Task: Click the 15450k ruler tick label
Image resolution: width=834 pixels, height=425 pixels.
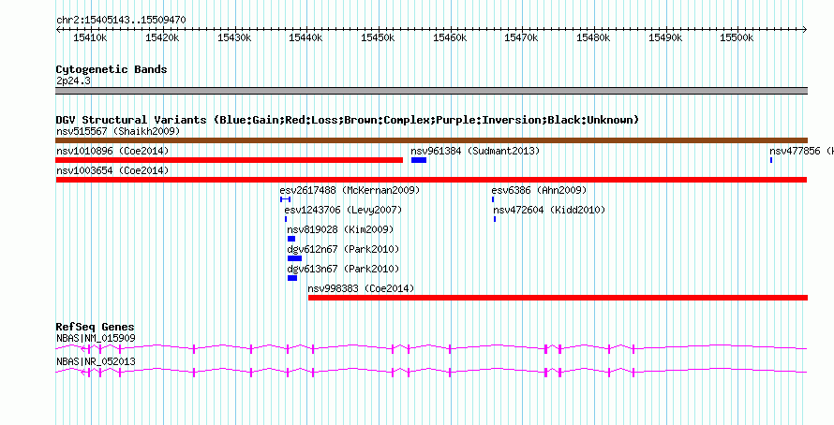Action: 379,38
